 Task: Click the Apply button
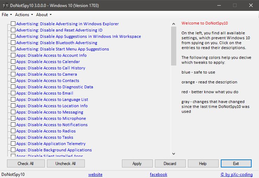(x=137, y=164)
